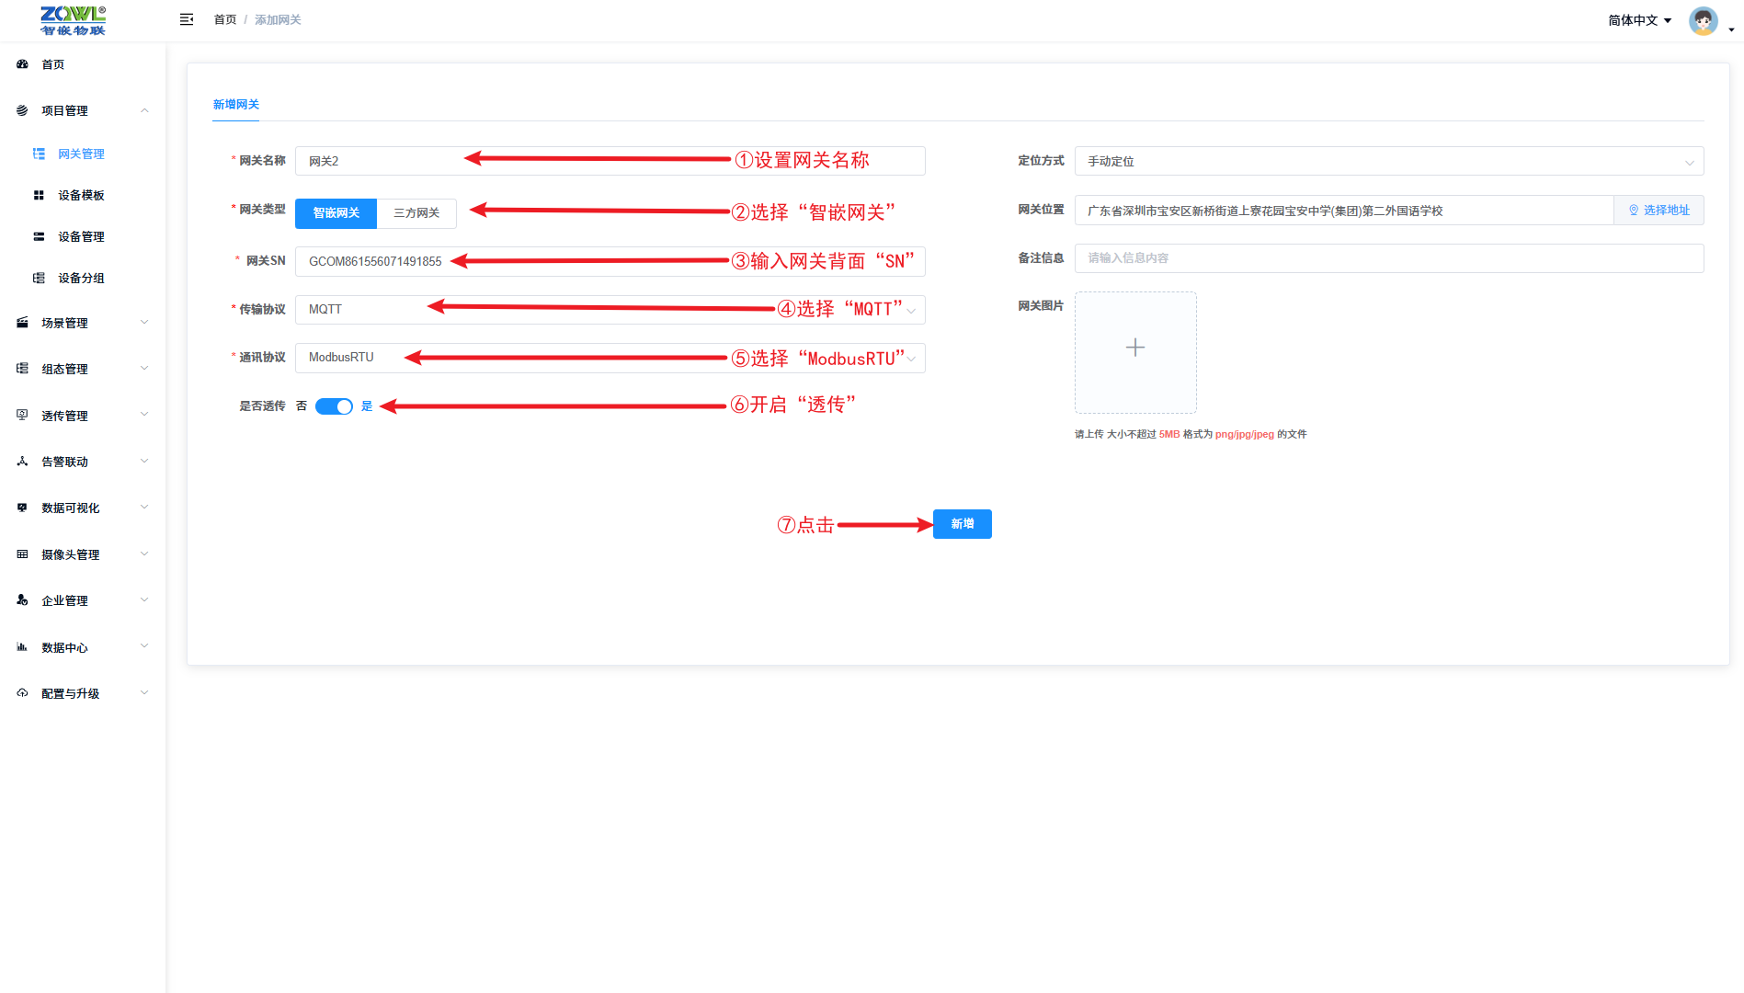Viewport: 1744px width, 993px height.
Task: Open the 通讯协议 ModbusRTU dropdown
Action: (610, 358)
